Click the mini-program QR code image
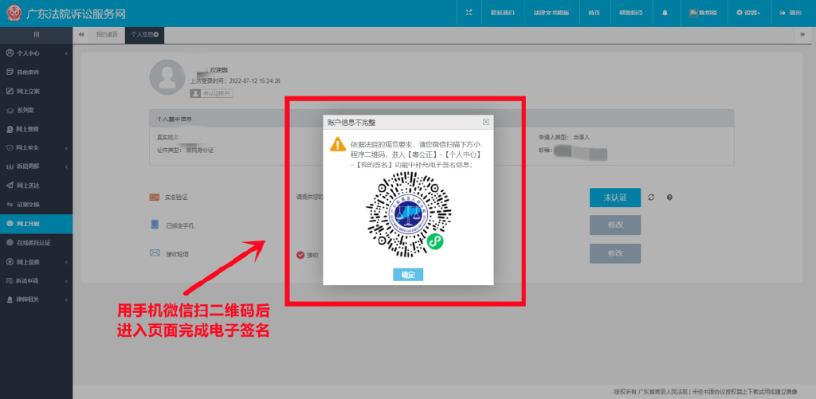Screen dimensions: 816x399 click(x=408, y=214)
